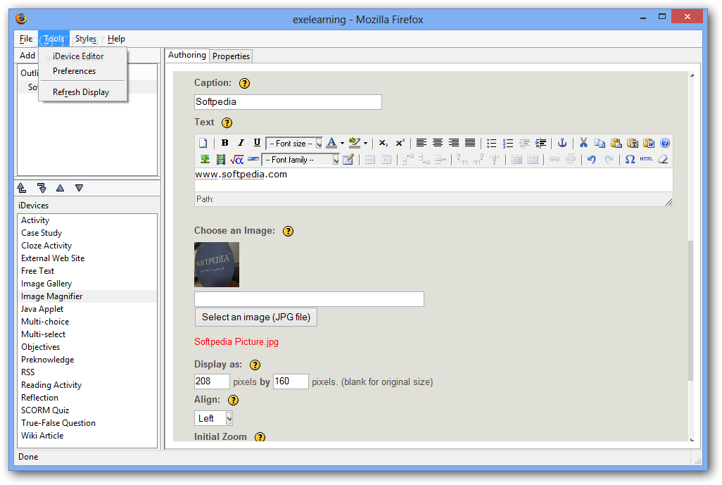This screenshot has height=485, width=722.
Task: Paste from Word
Action: (649, 143)
